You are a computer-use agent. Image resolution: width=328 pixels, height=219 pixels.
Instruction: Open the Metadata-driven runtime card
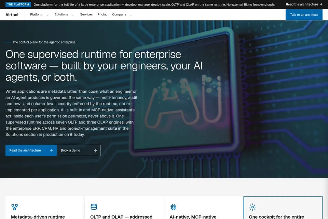pyautogui.click(x=45, y=208)
